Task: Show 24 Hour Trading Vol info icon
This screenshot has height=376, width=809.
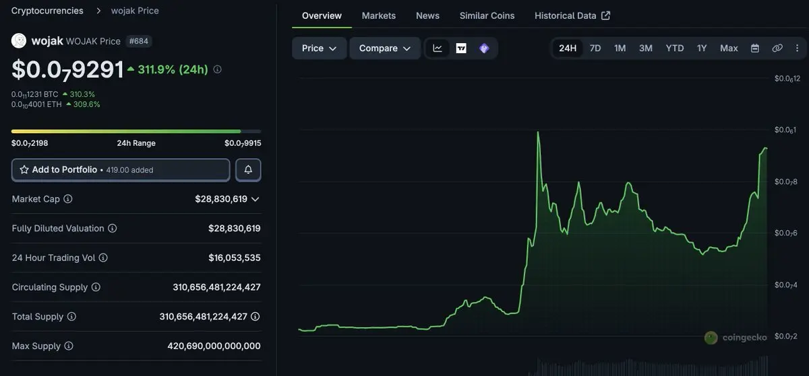Action: 103,258
